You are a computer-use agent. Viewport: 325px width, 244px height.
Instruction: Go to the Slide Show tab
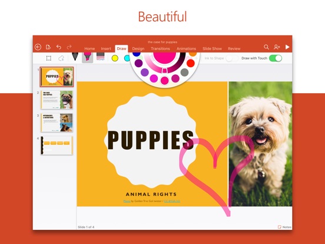click(x=212, y=48)
